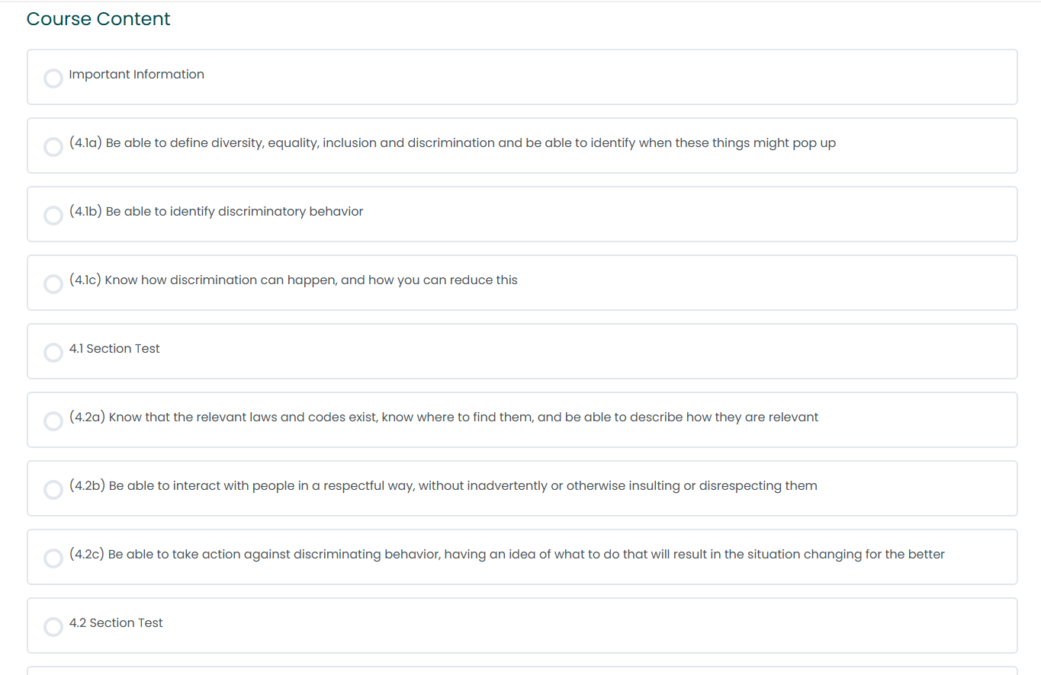Click the circle icon beside 4.1 Section Test
Screen dimensions: 1041x675
[x=53, y=353]
